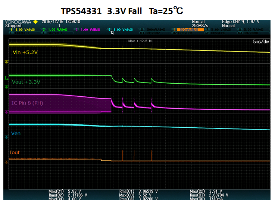Click the 5ms/div timebase label

coord(261,41)
